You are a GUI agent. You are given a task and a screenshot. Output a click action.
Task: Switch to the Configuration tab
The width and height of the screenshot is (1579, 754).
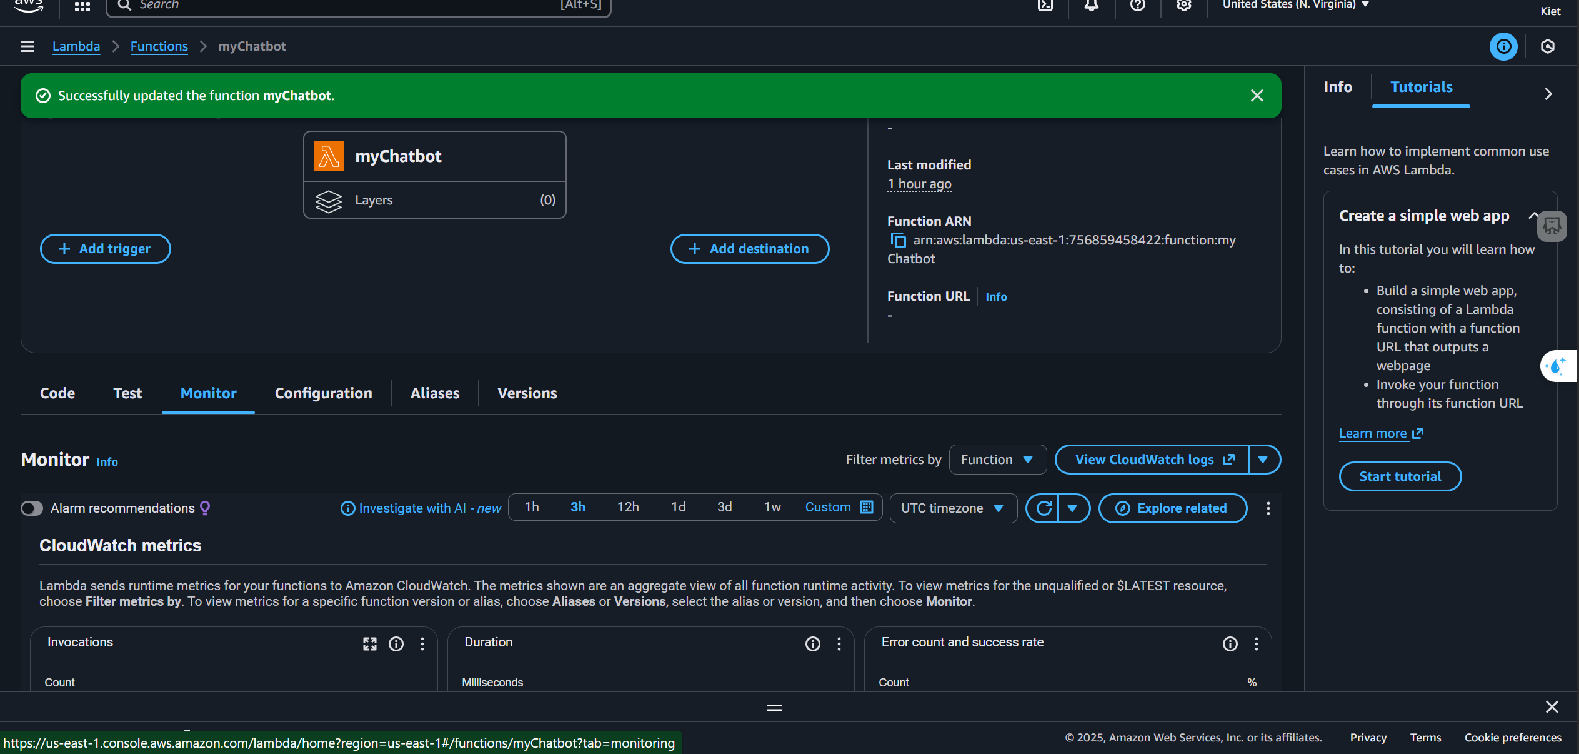tap(323, 393)
